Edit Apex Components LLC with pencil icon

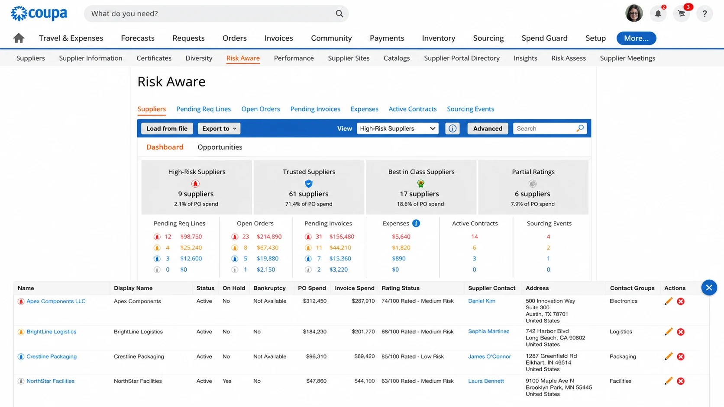point(669,301)
